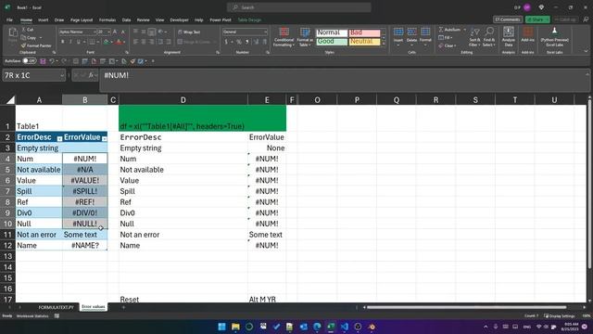Expand the Clear dropdown
This screenshot has height=334, width=593.
click(455, 45)
